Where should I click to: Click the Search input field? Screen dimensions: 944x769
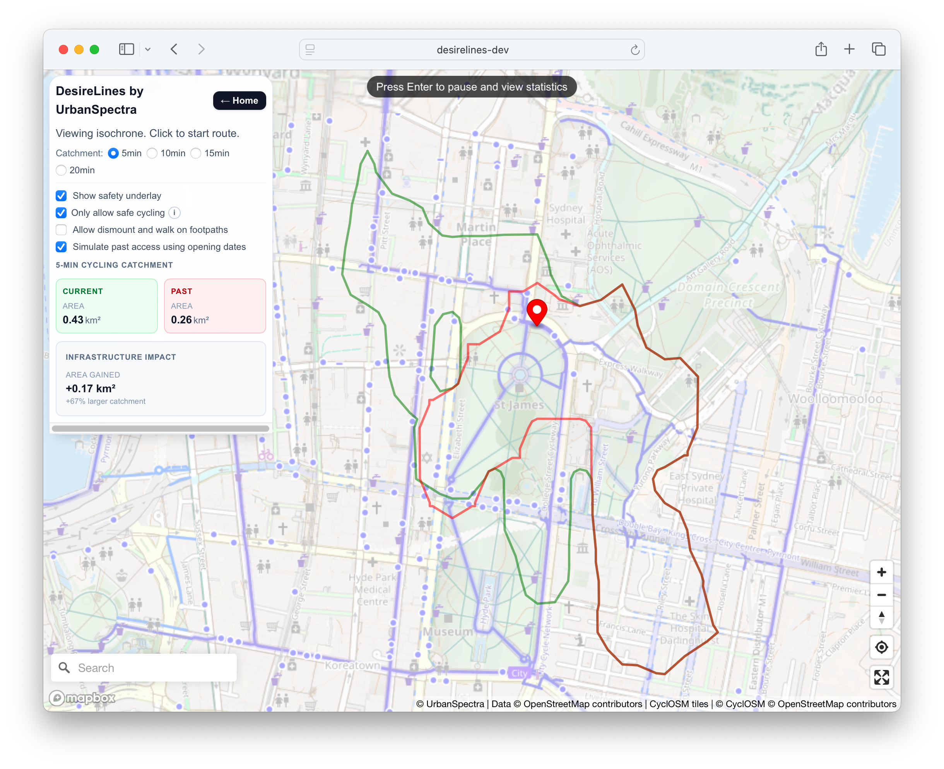tap(144, 668)
